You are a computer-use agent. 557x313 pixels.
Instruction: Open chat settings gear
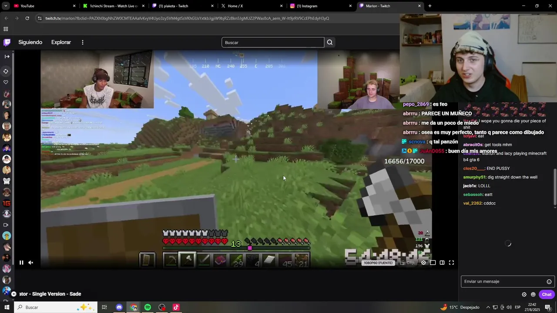(524, 294)
